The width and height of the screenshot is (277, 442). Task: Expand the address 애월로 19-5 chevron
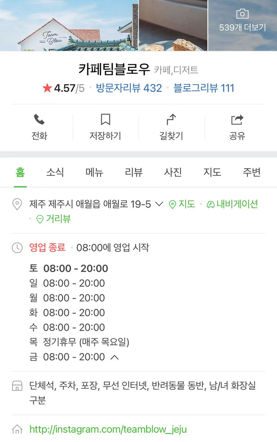point(159,204)
